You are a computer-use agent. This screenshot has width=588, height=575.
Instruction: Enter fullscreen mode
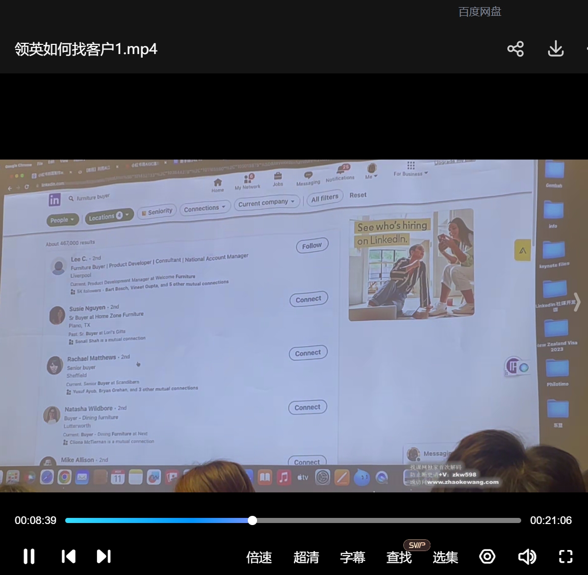(566, 557)
